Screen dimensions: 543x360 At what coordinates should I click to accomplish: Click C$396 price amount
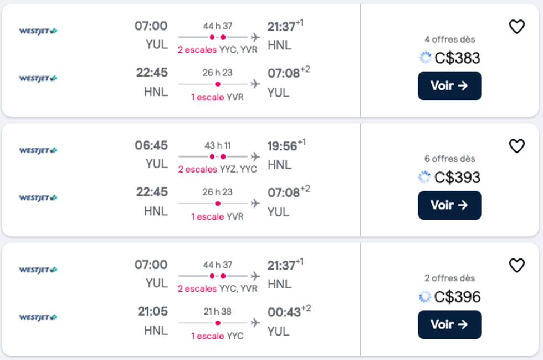point(457,297)
